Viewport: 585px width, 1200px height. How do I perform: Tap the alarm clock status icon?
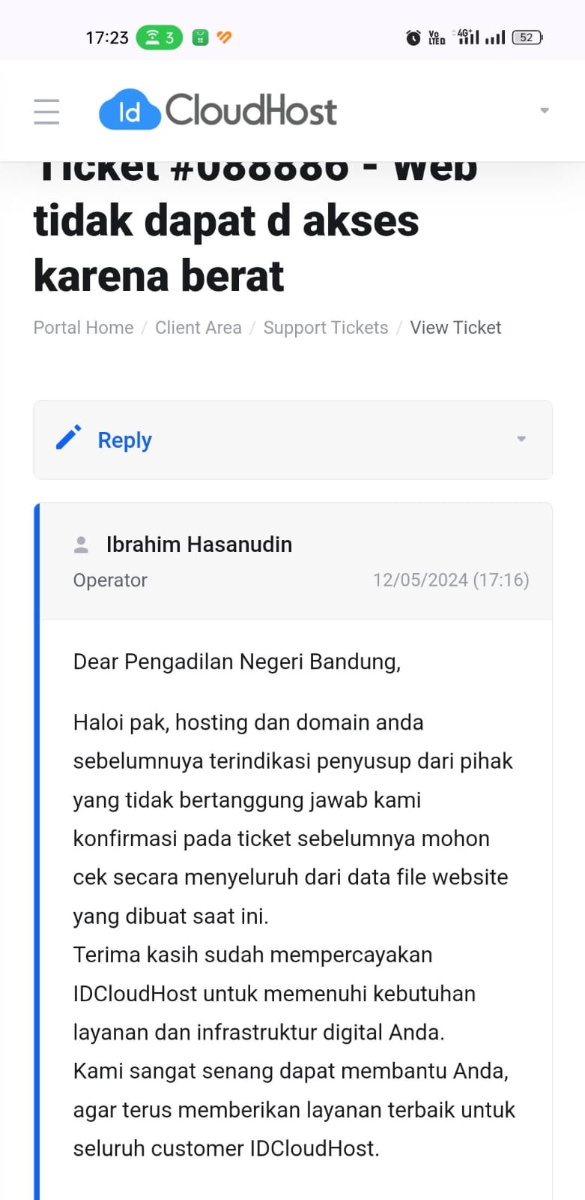coord(413,37)
